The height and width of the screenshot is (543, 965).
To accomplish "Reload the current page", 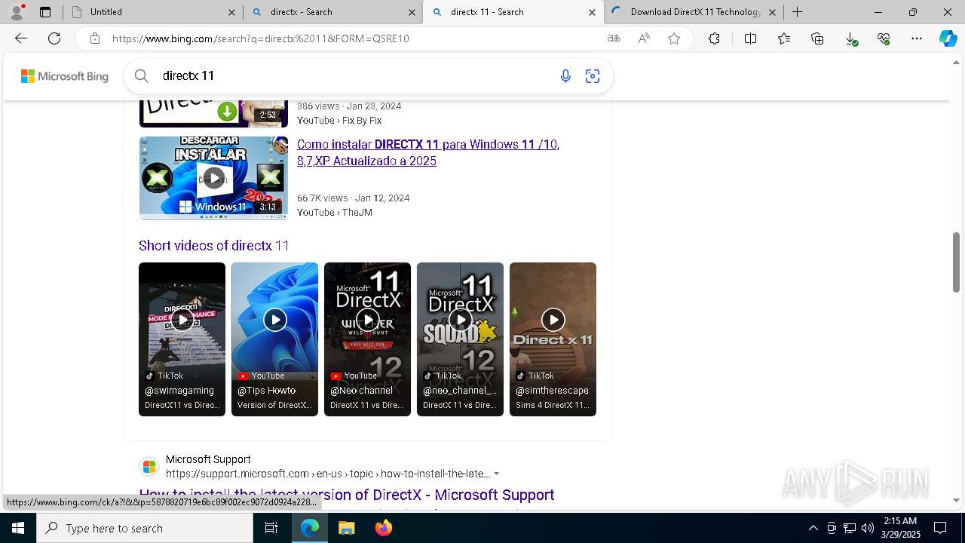I will tap(54, 38).
